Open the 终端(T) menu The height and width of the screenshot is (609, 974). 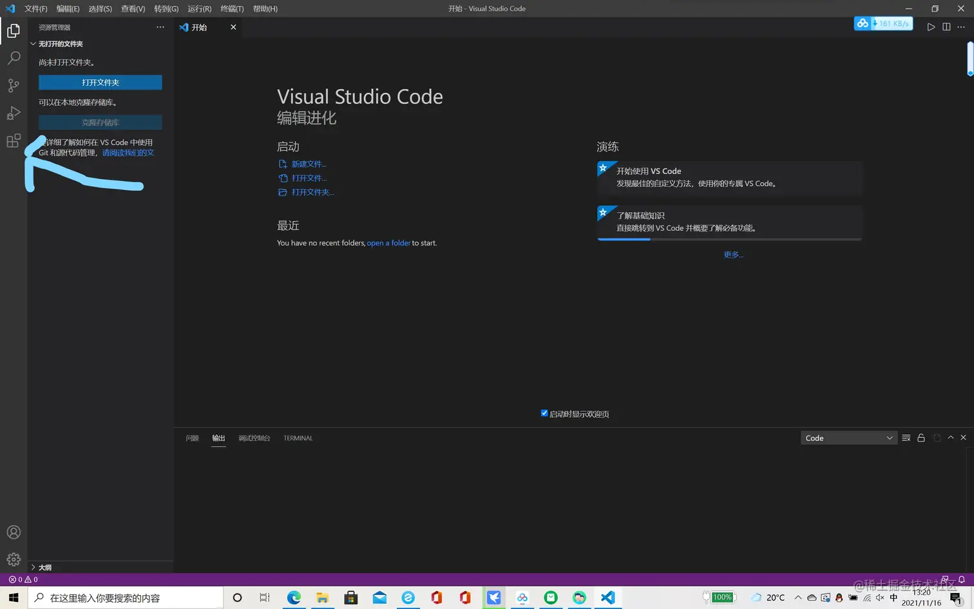(232, 8)
